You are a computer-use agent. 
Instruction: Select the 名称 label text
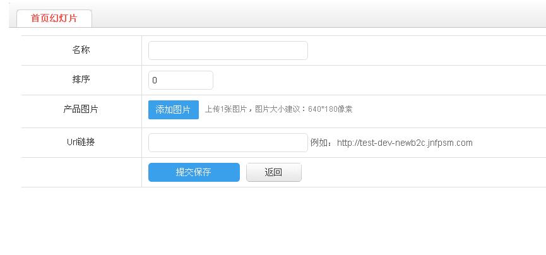click(x=81, y=50)
